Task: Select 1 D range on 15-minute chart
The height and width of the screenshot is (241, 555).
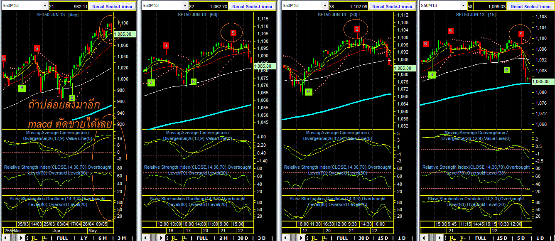Action: tap(540, 238)
